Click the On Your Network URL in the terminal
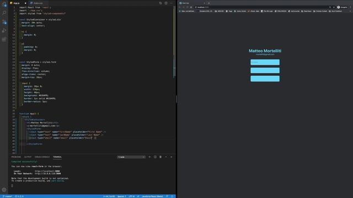Image resolution: width=353 pixels, height=198 pixels. 48,174
